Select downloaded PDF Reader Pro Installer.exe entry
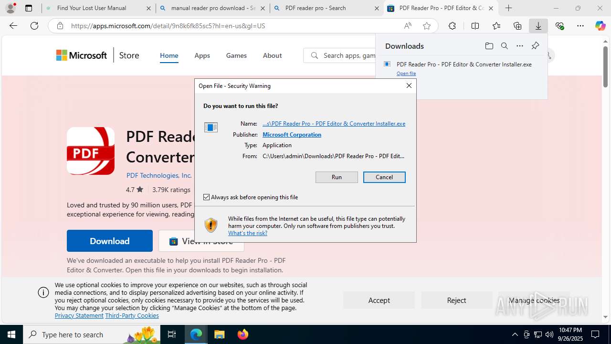611x344 pixels. coord(464,64)
